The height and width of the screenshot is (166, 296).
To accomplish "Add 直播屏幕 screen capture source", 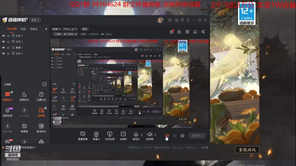I will [83, 136].
